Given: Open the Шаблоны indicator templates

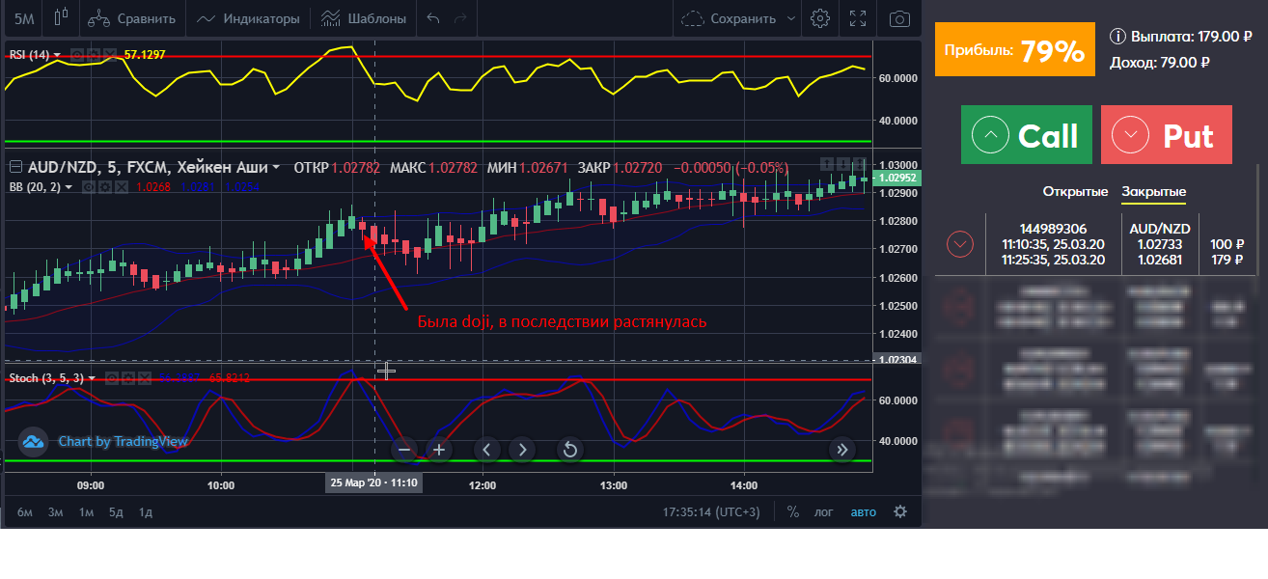Looking at the screenshot, I should click(x=364, y=17).
